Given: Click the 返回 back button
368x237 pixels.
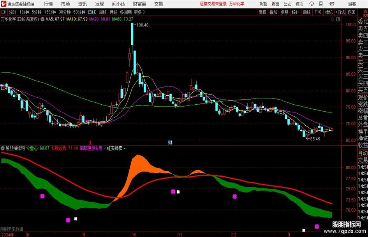Looking at the screenshot, I should pos(352,12).
